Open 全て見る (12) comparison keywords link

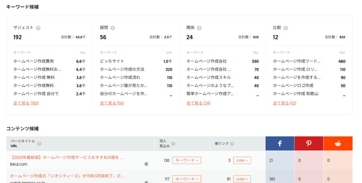click(285, 103)
